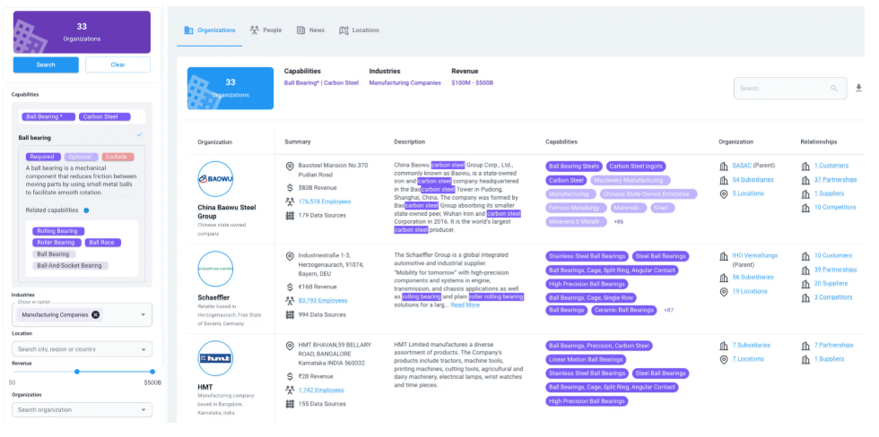Viewport: 879px width, 437px height.
Task: Click the results Search input field
Action: click(x=790, y=89)
